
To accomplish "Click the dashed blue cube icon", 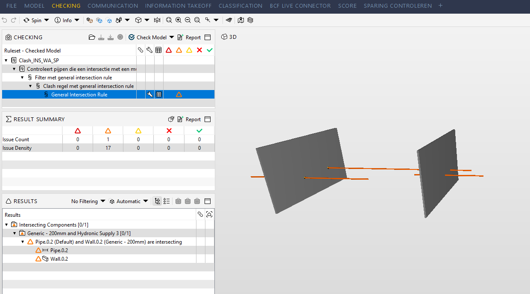I will [109, 20].
